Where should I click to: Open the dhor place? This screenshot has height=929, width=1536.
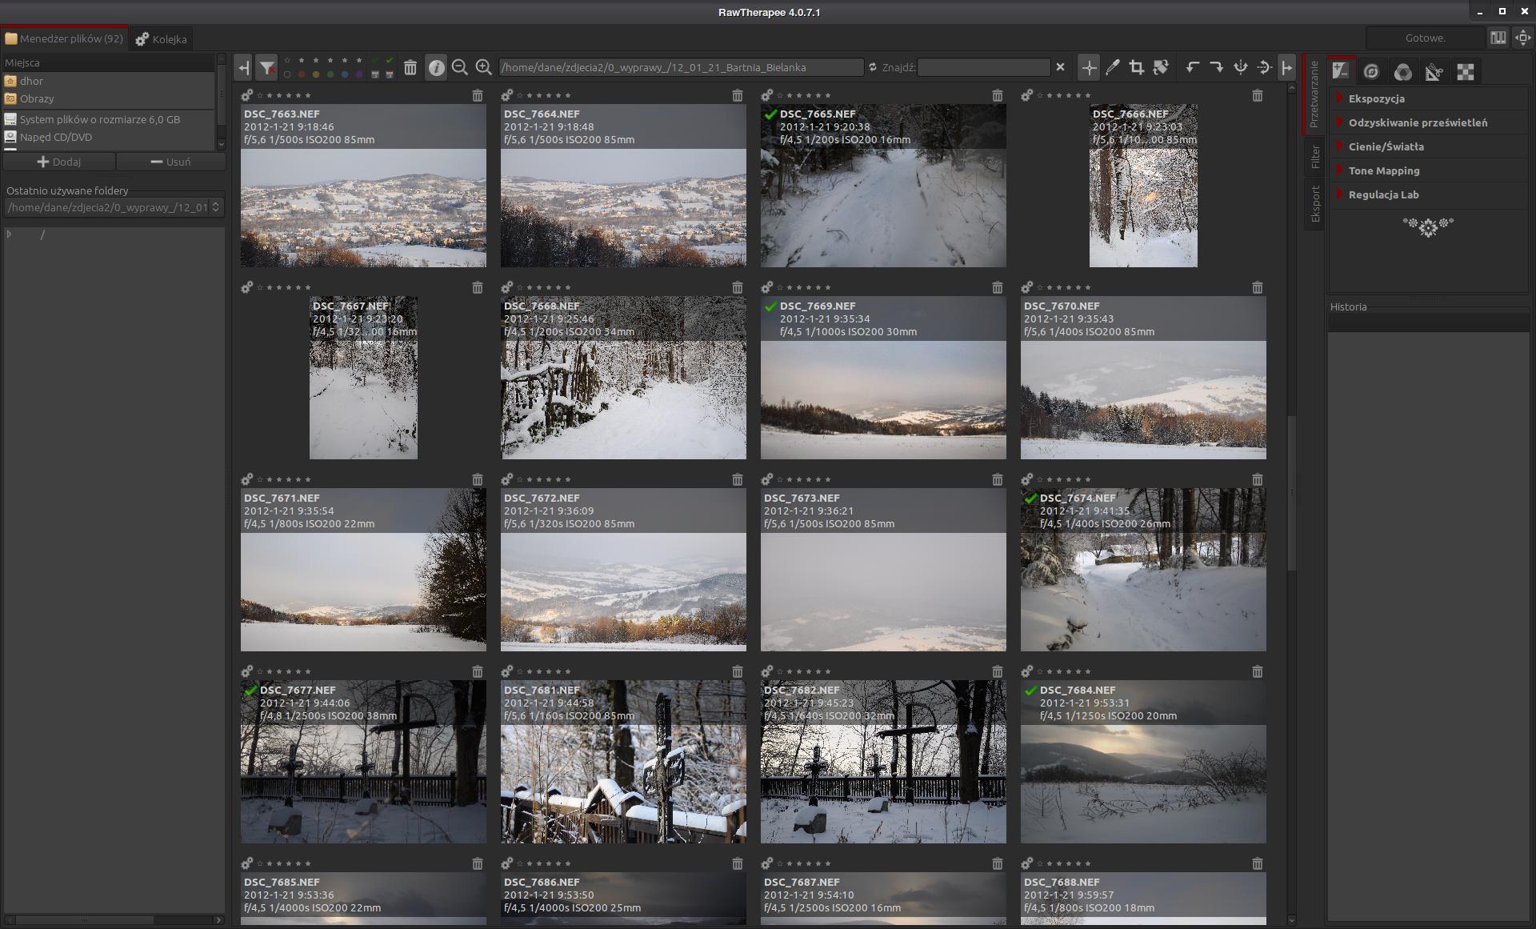tap(109, 81)
